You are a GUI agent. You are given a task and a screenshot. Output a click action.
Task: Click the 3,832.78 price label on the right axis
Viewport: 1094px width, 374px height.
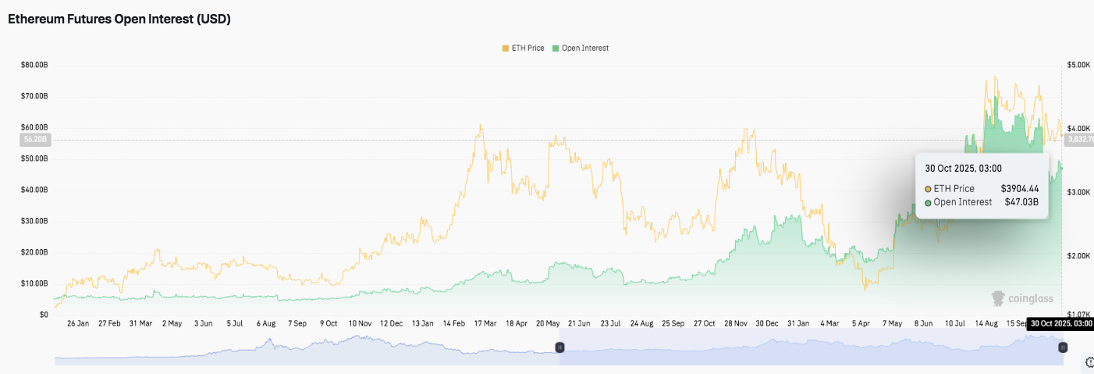(1078, 140)
